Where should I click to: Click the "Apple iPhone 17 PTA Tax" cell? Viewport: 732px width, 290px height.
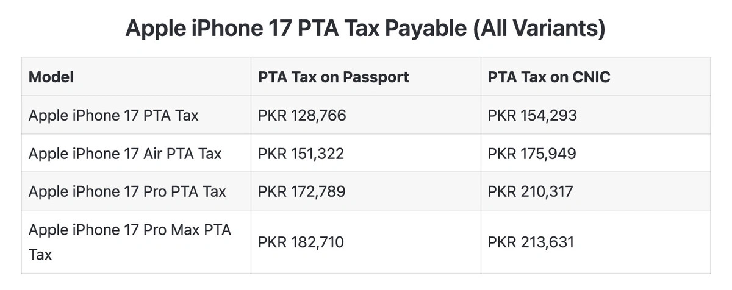click(x=113, y=115)
